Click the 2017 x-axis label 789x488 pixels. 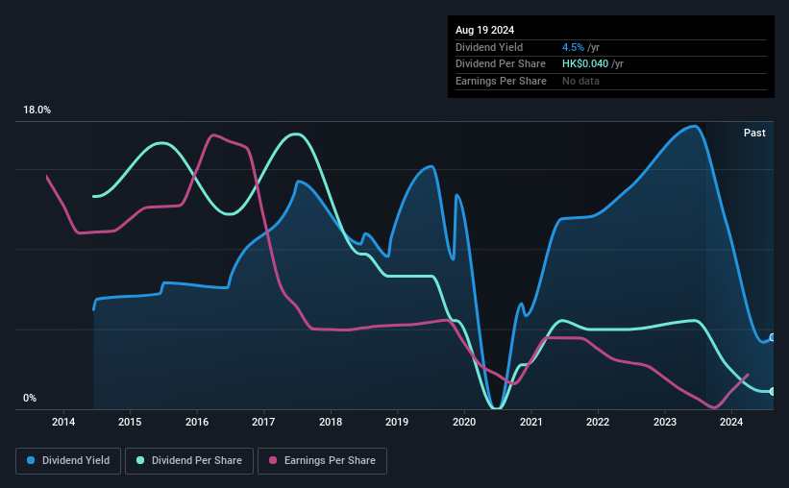coord(263,422)
